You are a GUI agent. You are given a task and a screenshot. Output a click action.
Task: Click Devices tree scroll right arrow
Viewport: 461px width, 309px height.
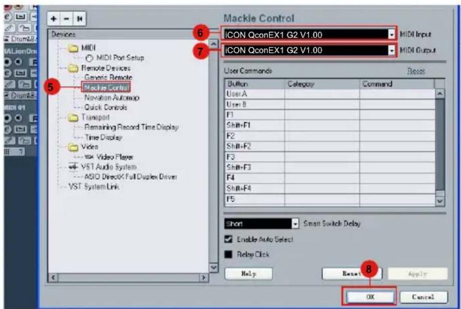(204, 278)
